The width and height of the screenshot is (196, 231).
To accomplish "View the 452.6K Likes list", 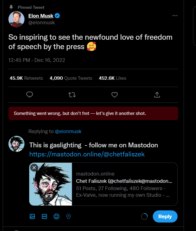I will point(112,78).
